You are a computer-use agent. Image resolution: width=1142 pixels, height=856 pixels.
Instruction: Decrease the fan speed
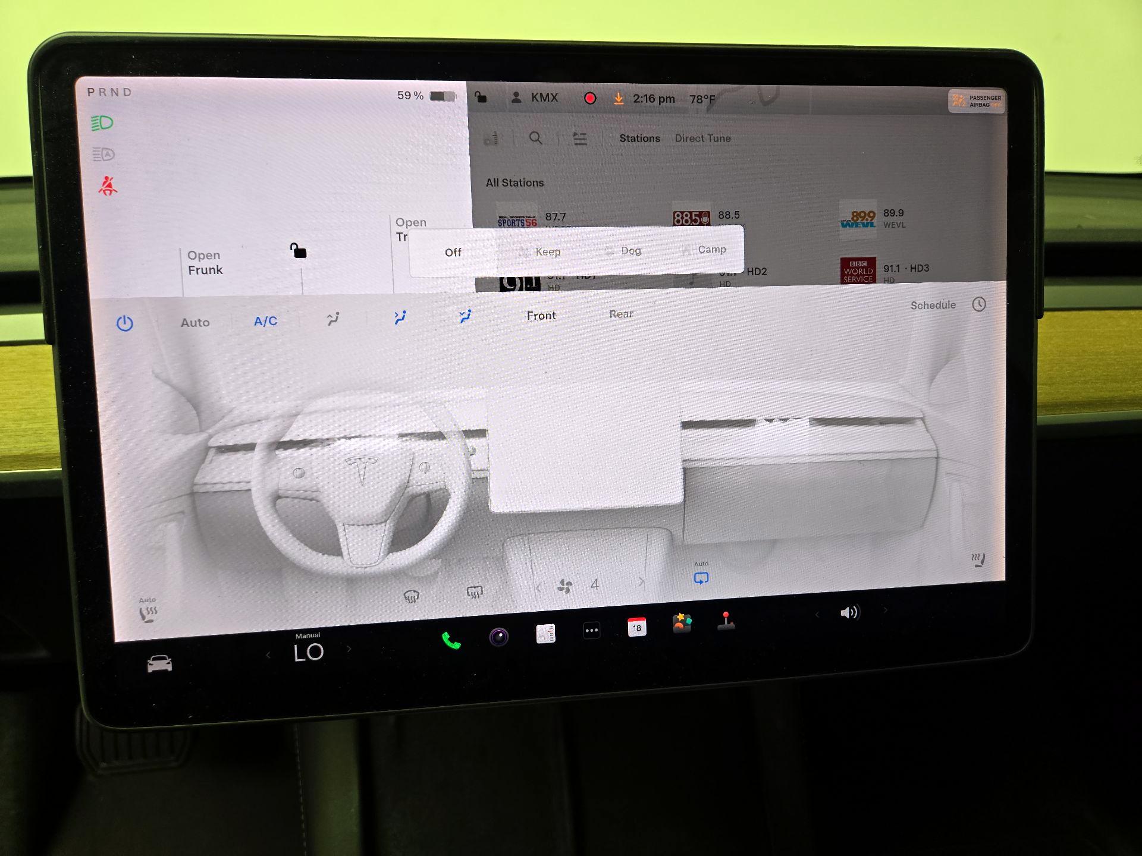(538, 588)
